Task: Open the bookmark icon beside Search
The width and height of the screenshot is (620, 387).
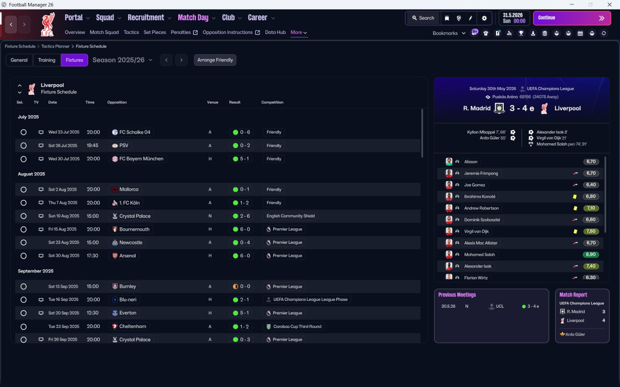Action: click(x=447, y=18)
